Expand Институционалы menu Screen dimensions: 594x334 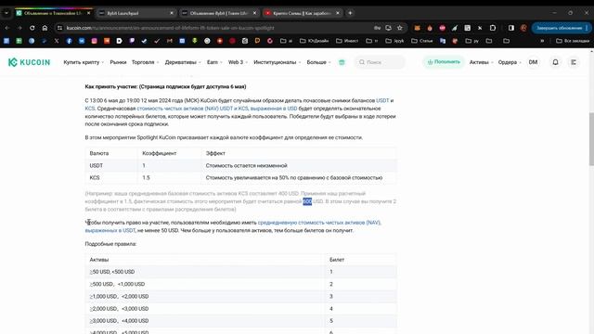tap(277, 62)
